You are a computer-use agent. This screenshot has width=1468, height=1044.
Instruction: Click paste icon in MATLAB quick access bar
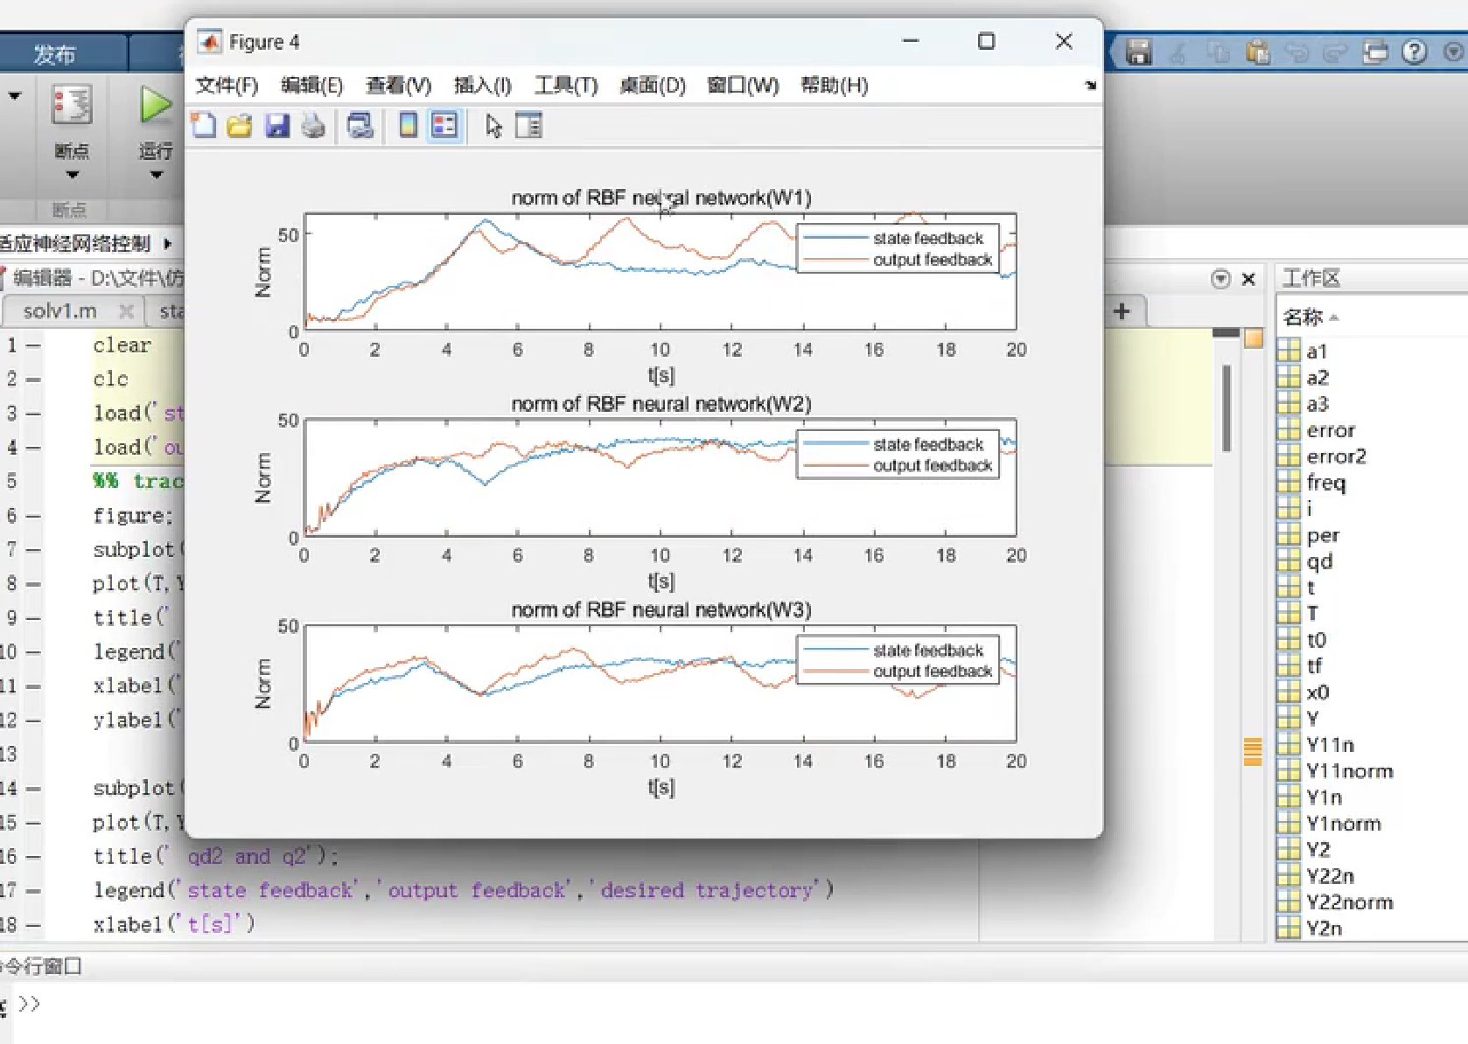[x=1258, y=52]
